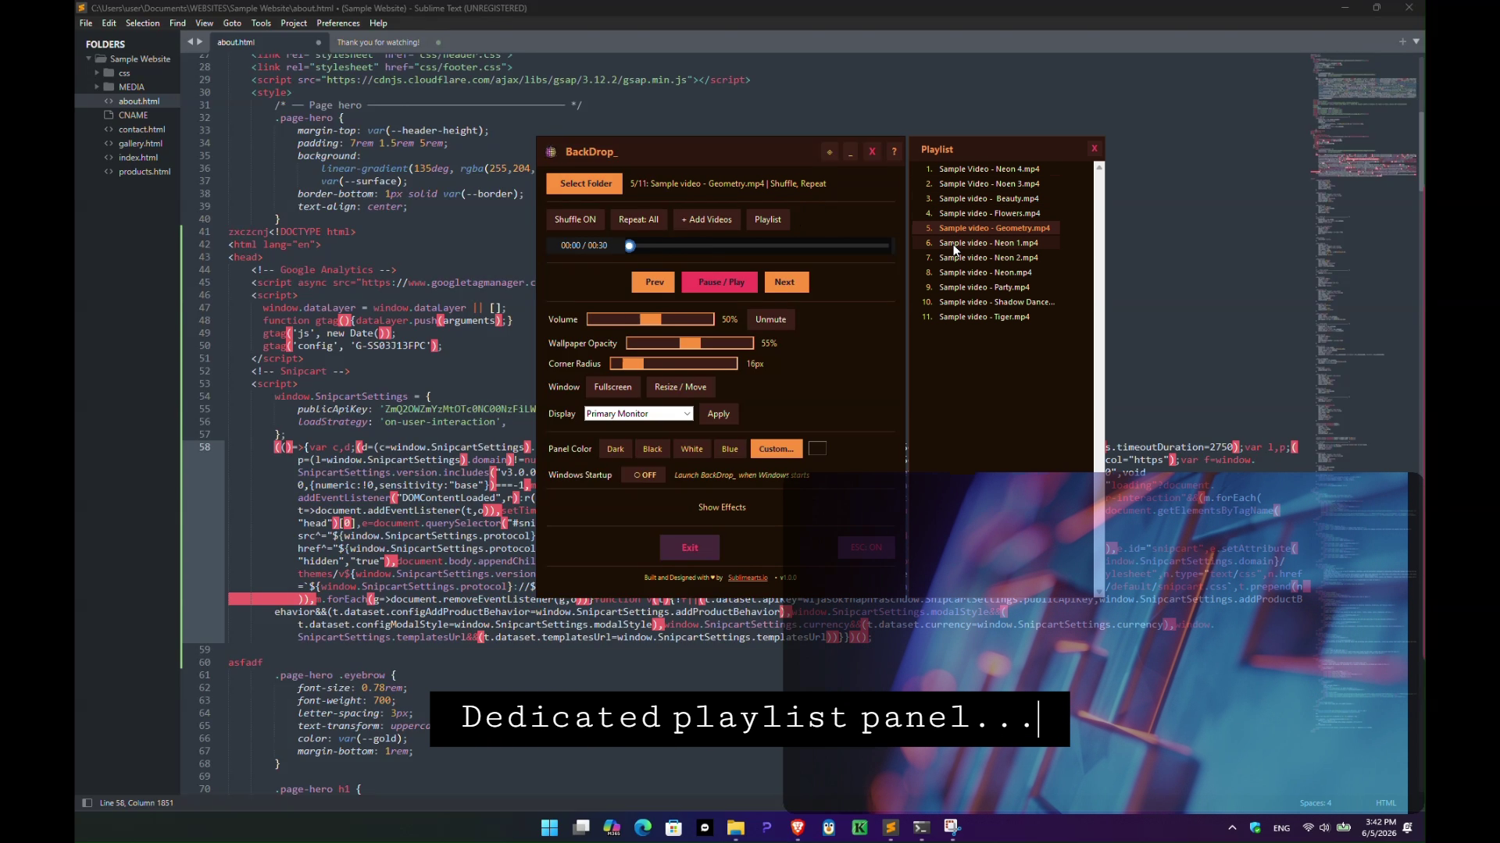Open the green K app in taskbar
The width and height of the screenshot is (1500, 843).
[859, 827]
